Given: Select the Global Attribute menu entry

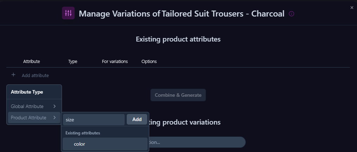Looking at the screenshot, I should point(27,106).
